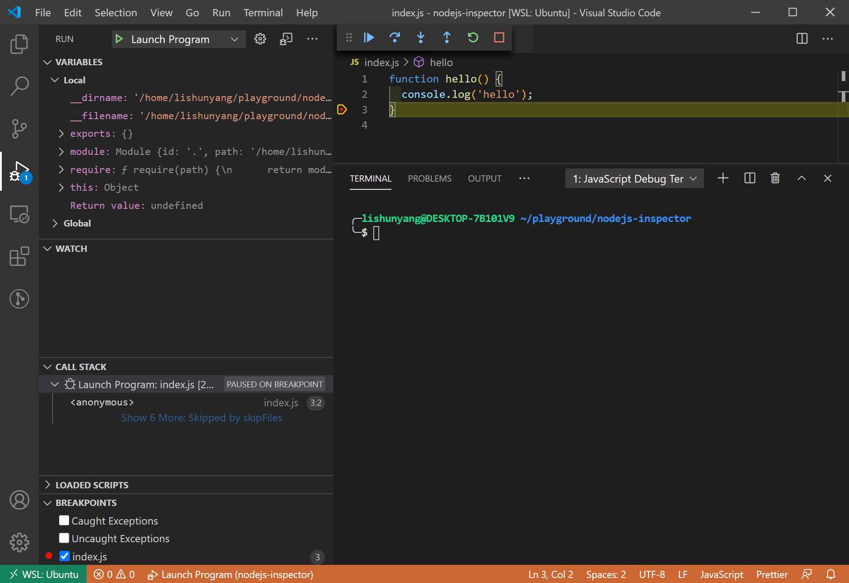Expand the Global scope
This screenshot has height=583, width=849.
55,223
